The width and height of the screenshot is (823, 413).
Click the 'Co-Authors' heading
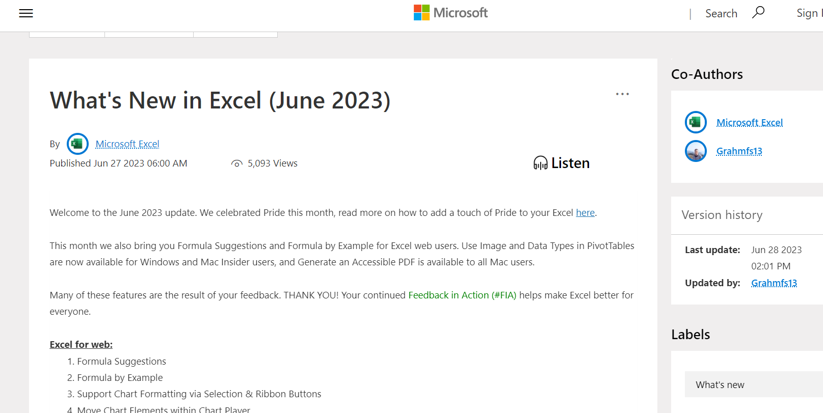[x=707, y=74]
